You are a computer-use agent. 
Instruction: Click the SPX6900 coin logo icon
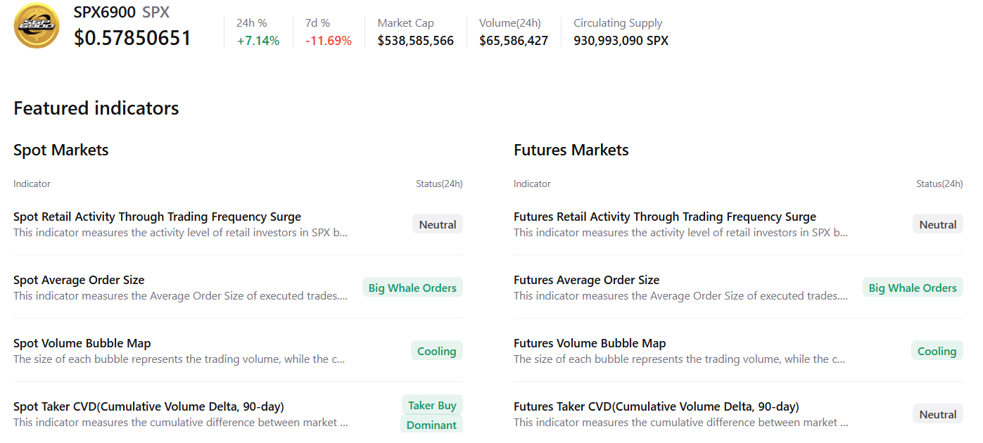[x=37, y=26]
